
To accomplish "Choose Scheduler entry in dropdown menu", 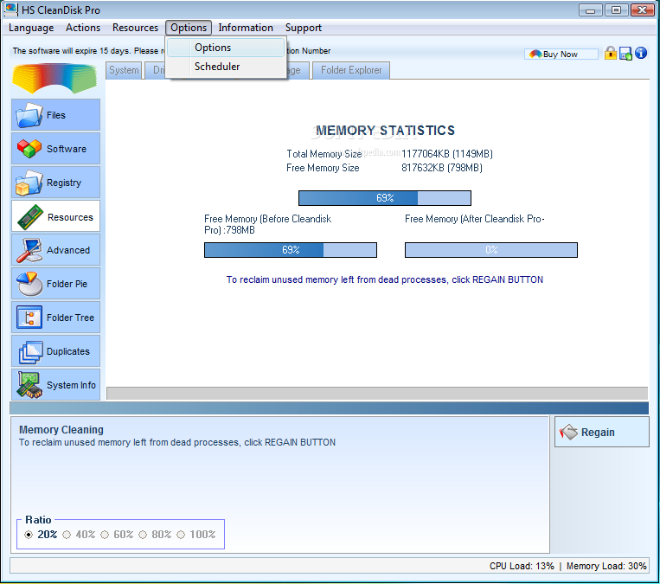I will pos(226,67).
